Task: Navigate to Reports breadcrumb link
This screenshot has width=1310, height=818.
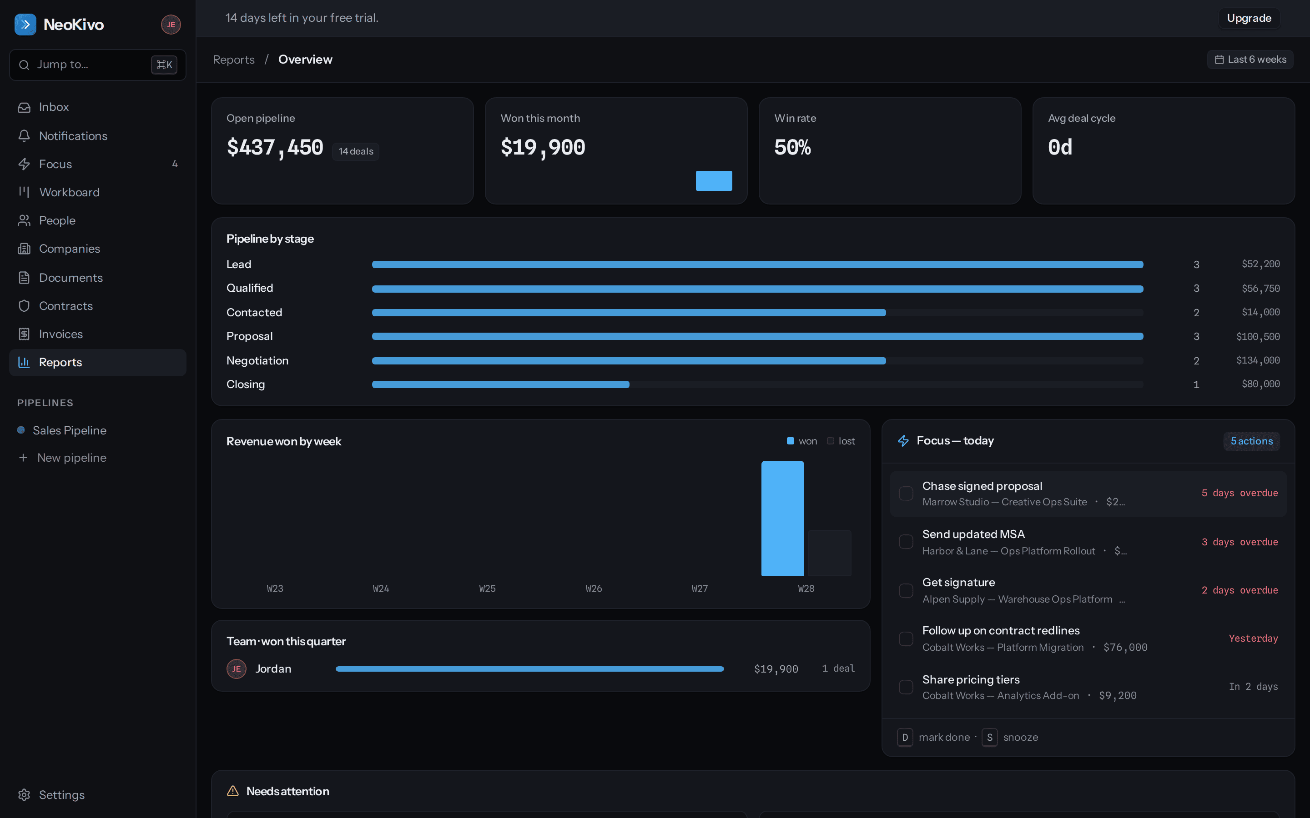Action: 233,60
